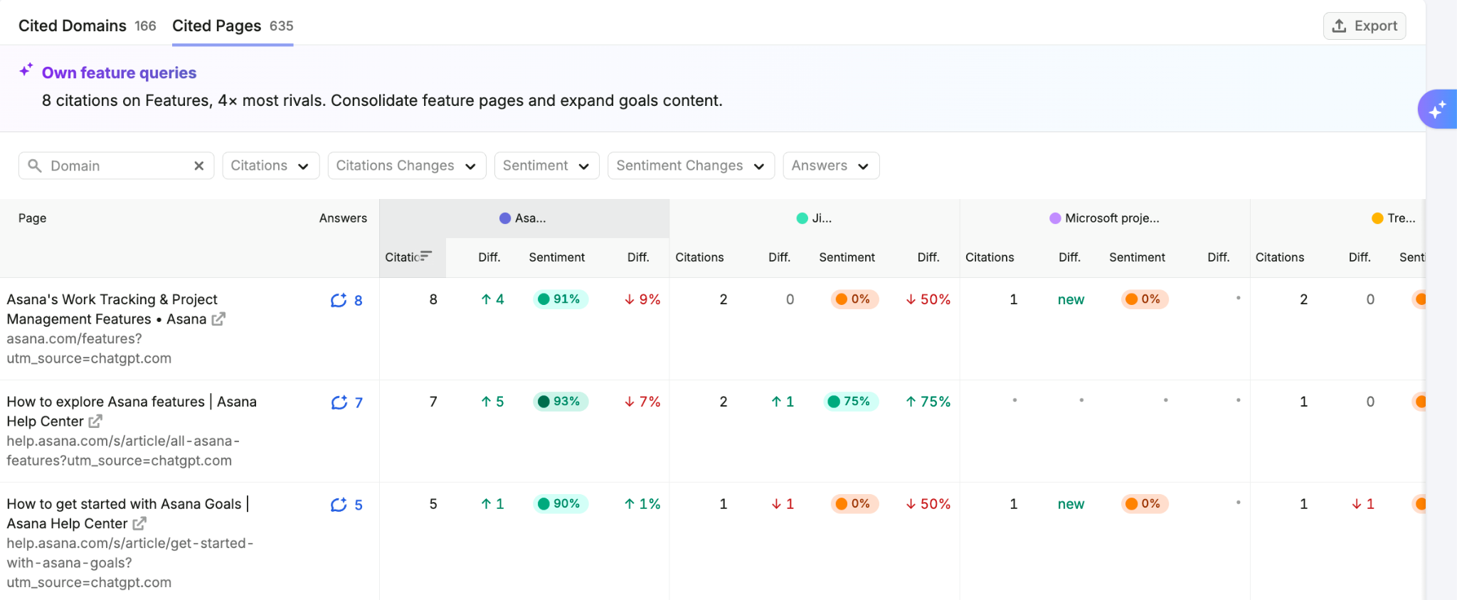Click the 90% sentiment badge

pyautogui.click(x=560, y=504)
